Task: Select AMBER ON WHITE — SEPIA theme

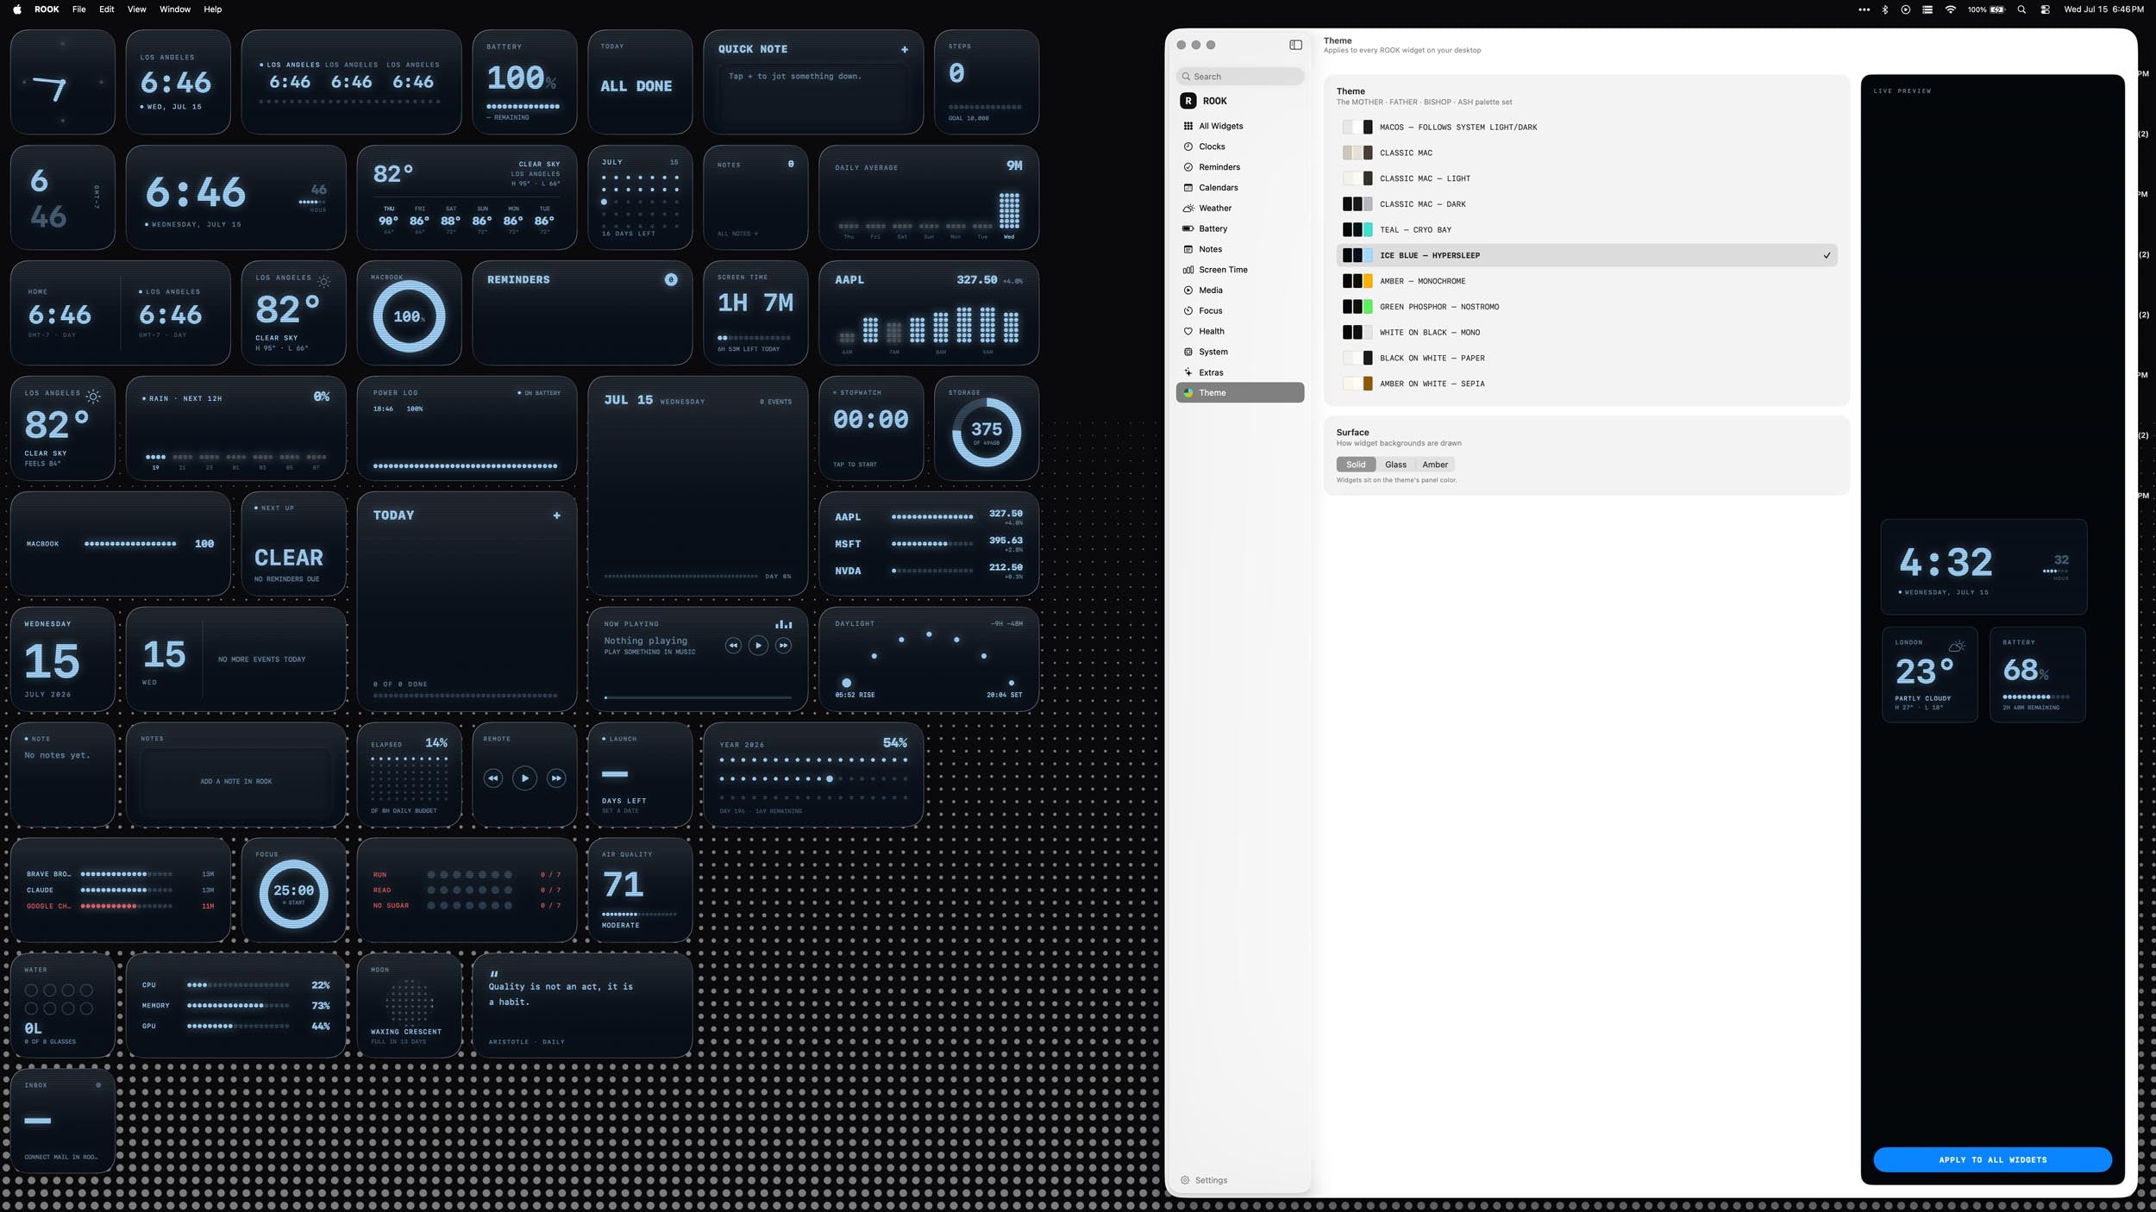Action: [x=1587, y=384]
